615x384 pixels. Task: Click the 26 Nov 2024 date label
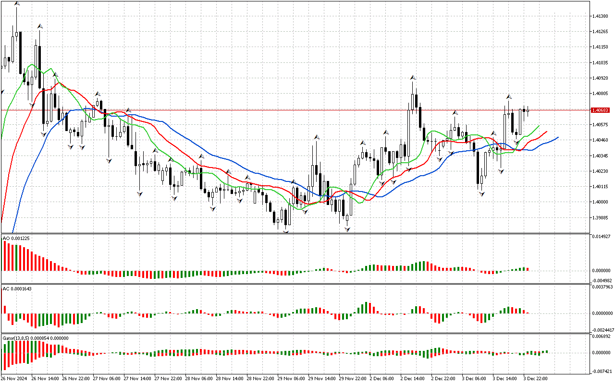[15, 378]
